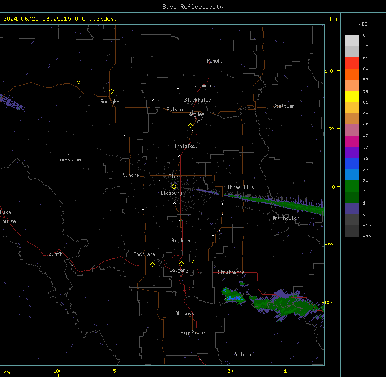Click the 0 tick label on bottom axis
The height and width of the screenshot is (377, 386).
[173, 371]
